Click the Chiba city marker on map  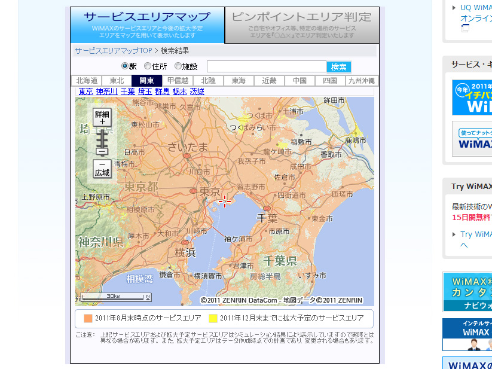pyautogui.click(x=267, y=208)
